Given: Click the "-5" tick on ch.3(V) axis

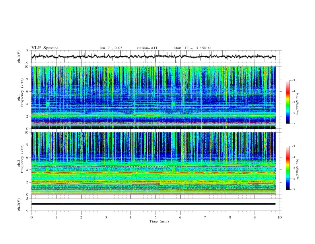Looking at the screenshot, I should pyautogui.click(x=27, y=211).
